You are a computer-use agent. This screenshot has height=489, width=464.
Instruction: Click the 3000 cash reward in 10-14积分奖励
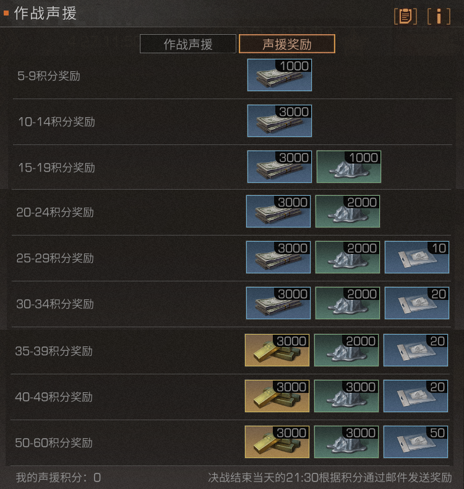280,121
